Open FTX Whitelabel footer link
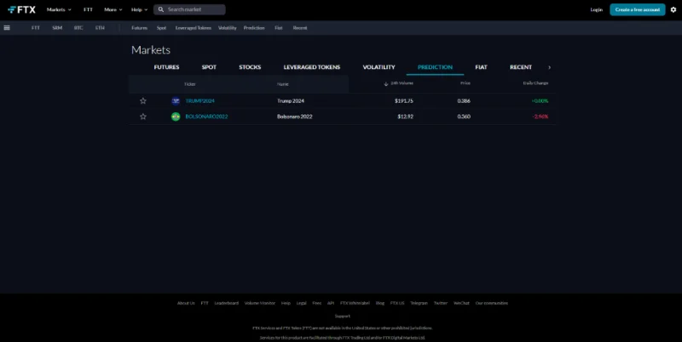The height and width of the screenshot is (342, 682). [355, 303]
